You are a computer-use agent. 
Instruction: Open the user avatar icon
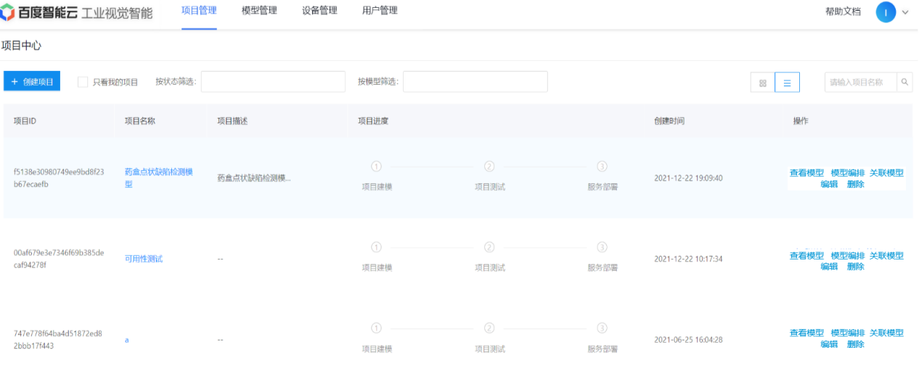pos(886,12)
